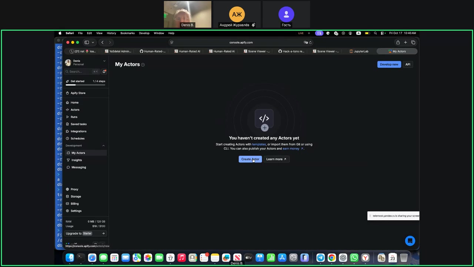Open Proxy in the sidebar

(x=74, y=189)
